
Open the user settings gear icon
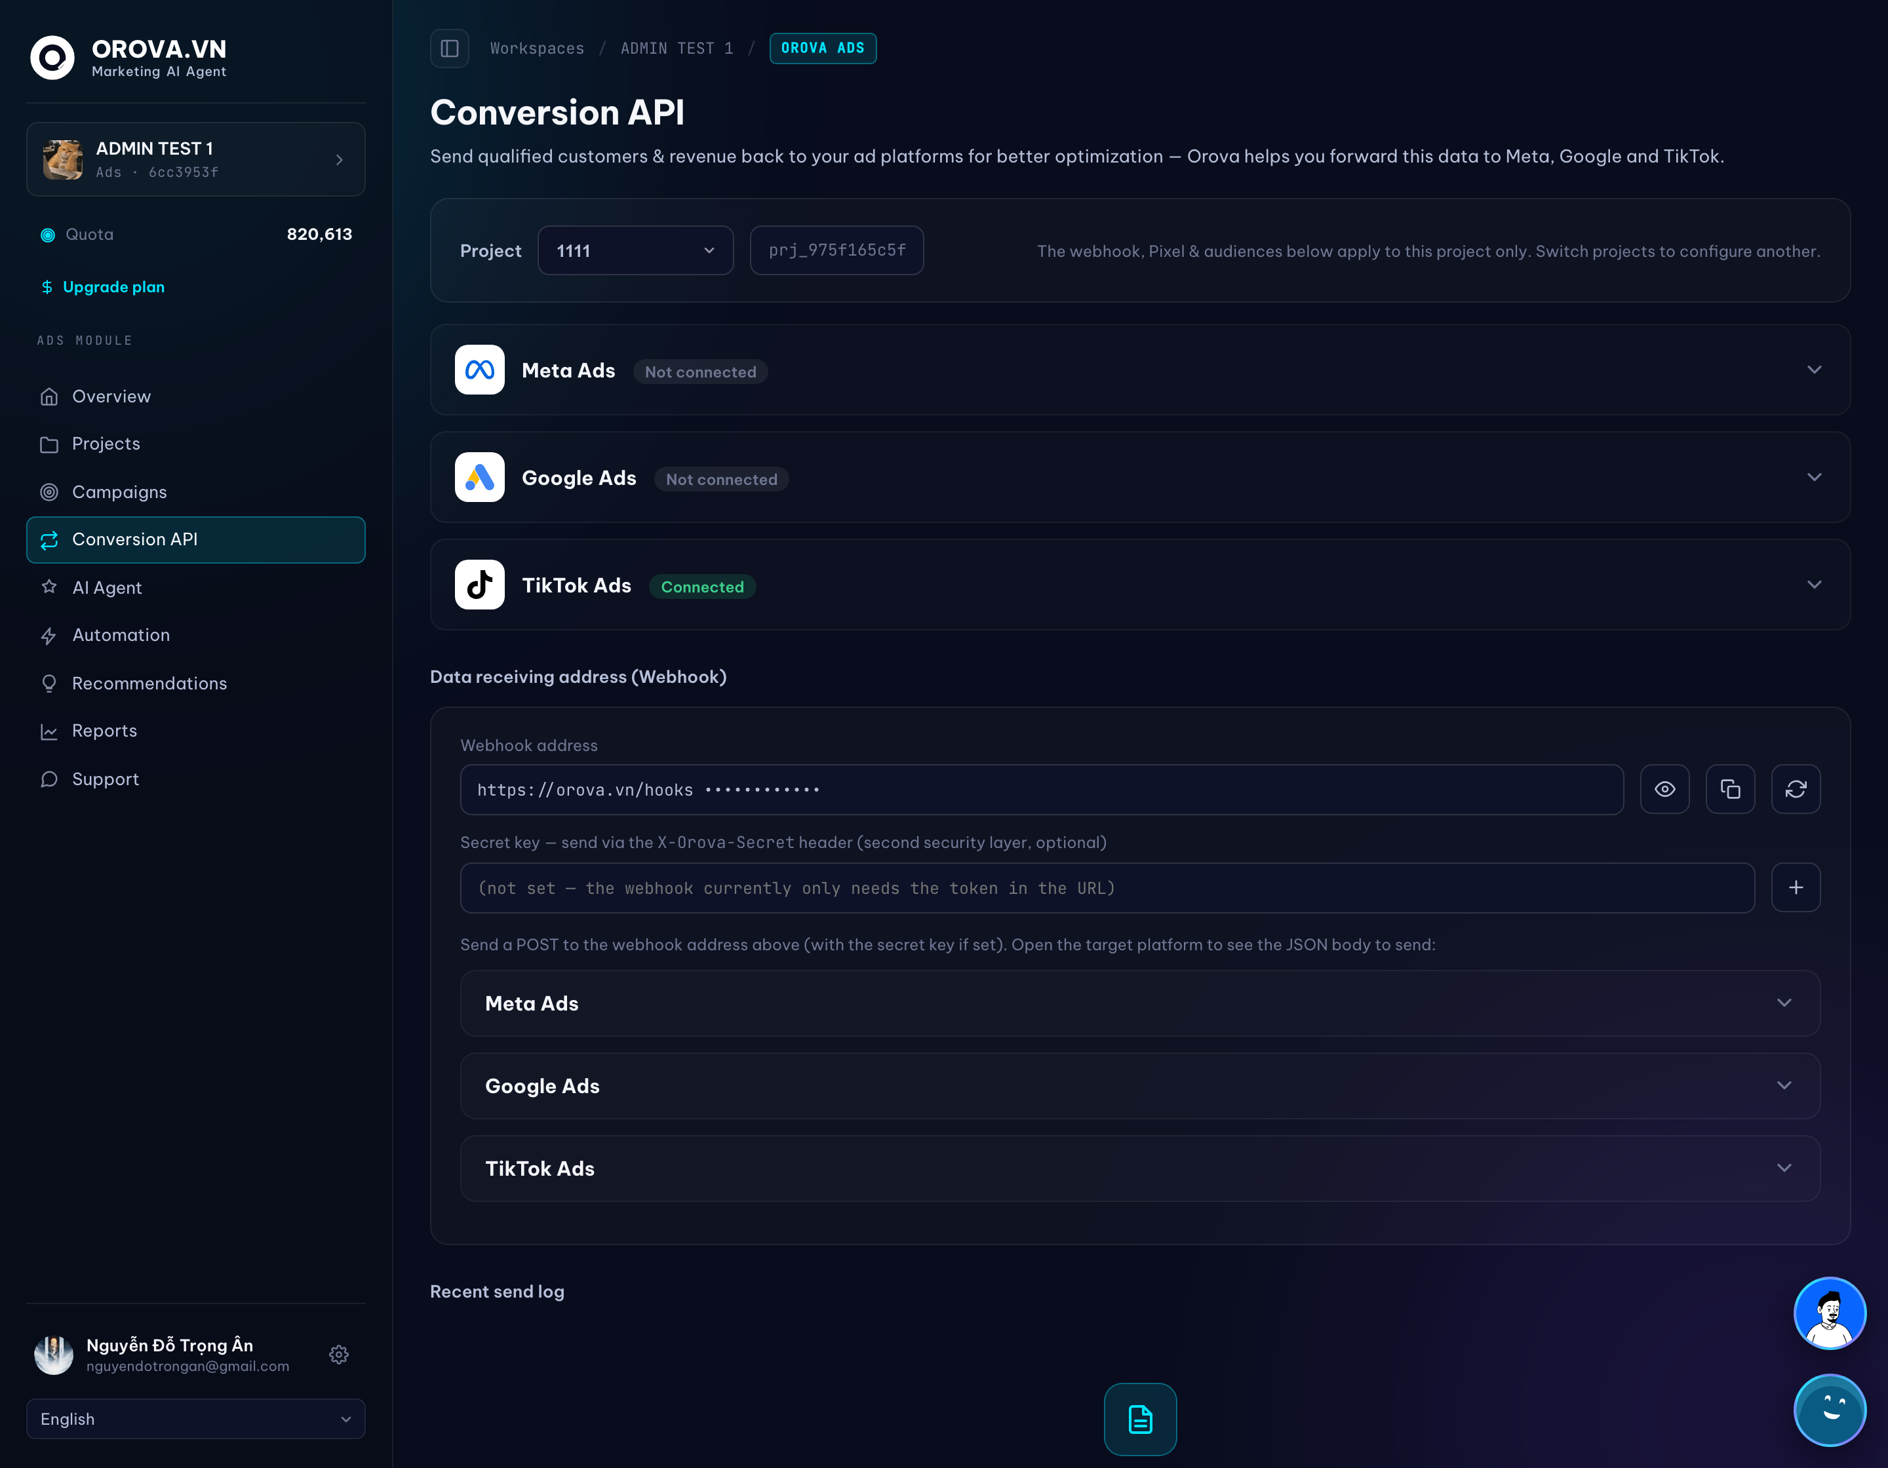tap(339, 1354)
